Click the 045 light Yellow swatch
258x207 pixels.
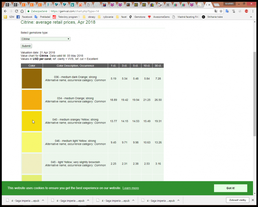32,164
